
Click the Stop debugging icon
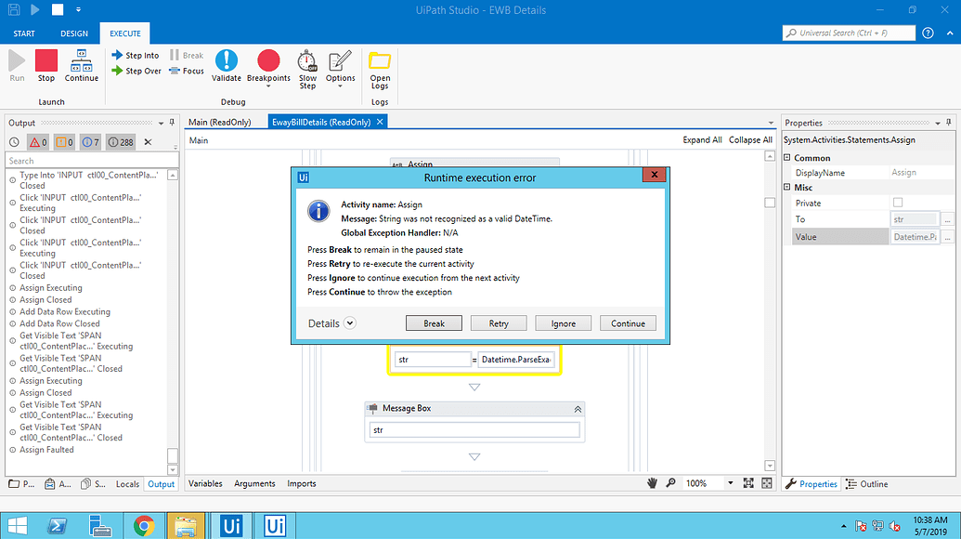(x=45, y=62)
